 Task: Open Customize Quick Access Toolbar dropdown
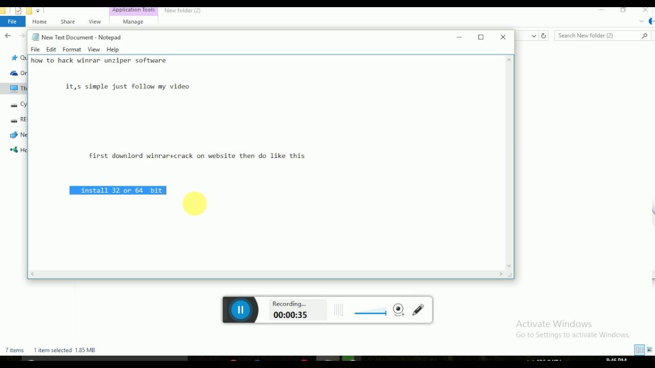38,11
